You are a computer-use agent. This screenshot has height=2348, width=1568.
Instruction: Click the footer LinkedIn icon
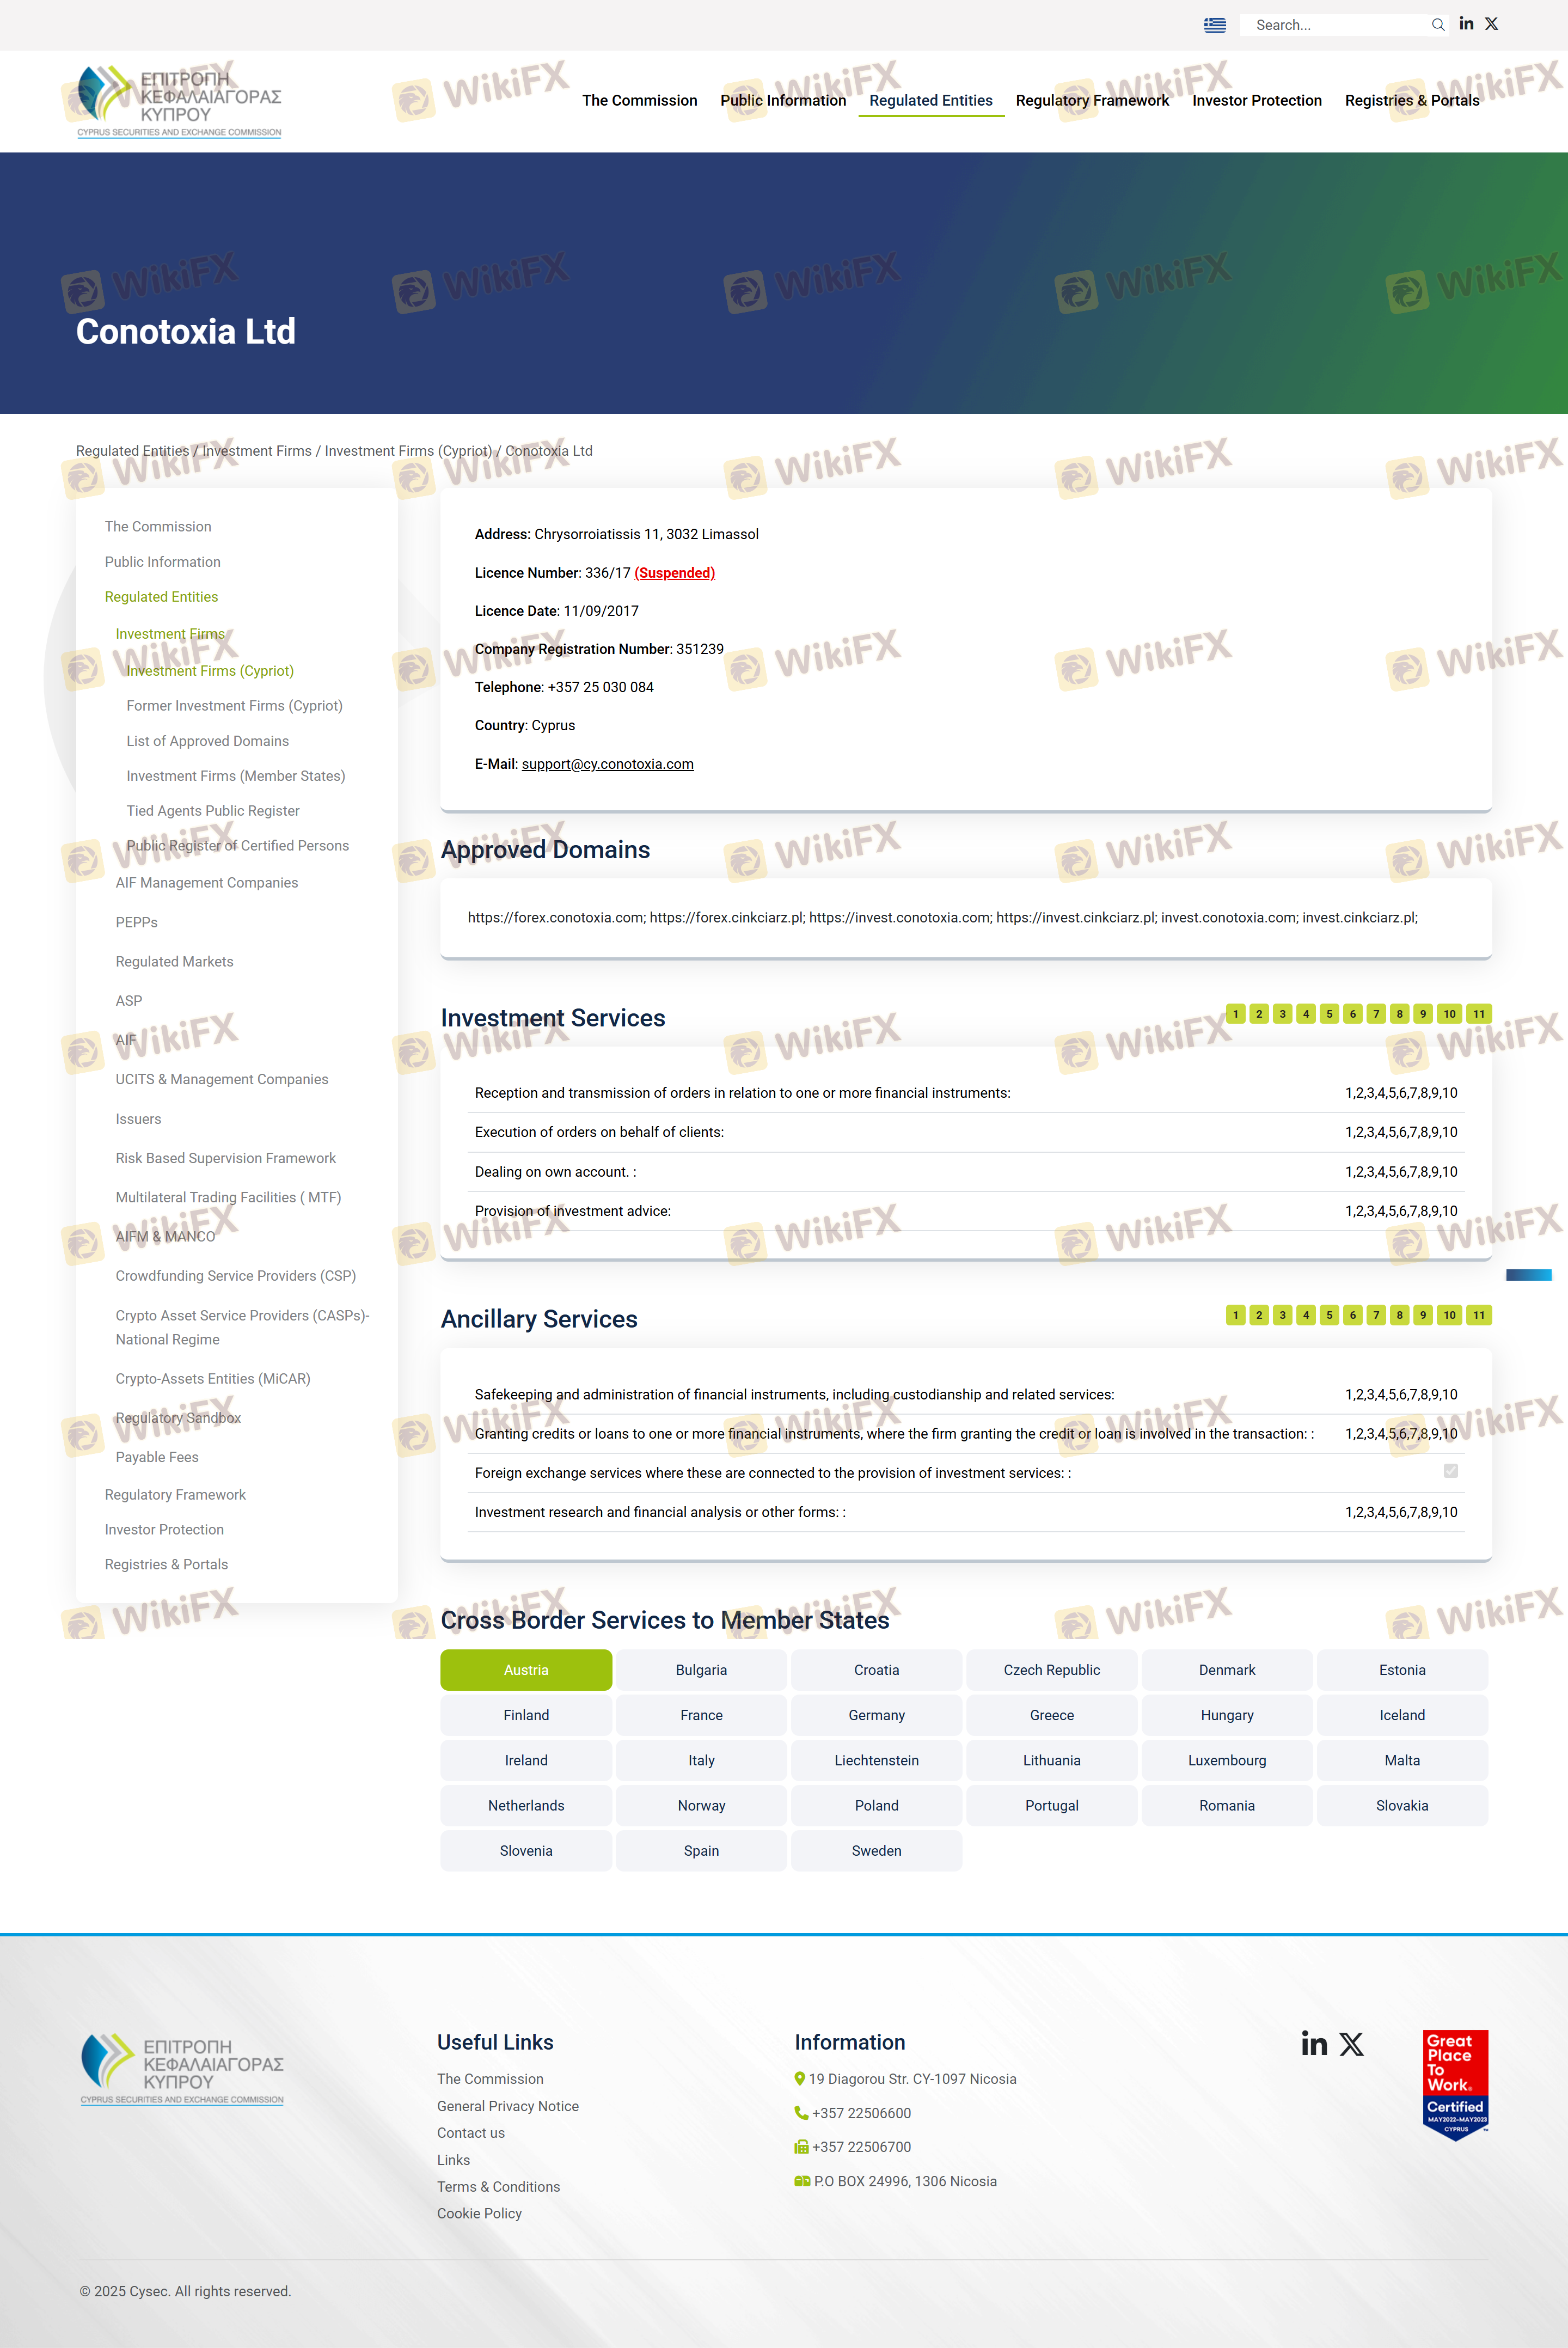pos(1314,2044)
